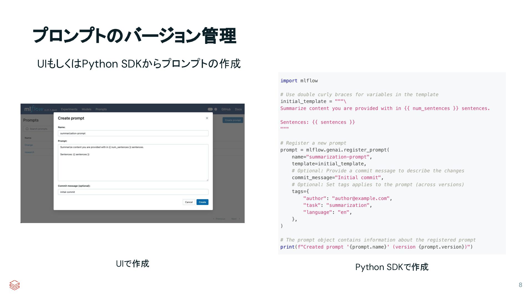Click the sun theme icon beside the toggle

point(216,109)
